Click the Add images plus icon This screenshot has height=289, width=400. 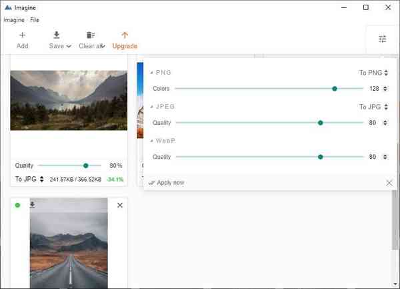(22, 35)
